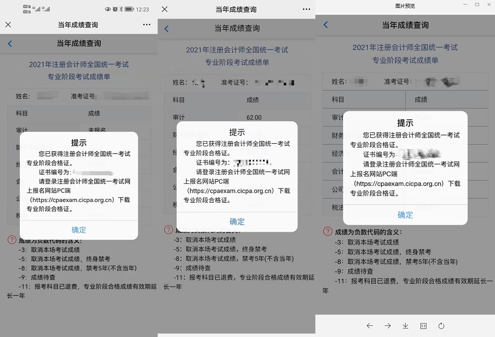This screenshot has width=495, height=337.
Task: Click the blue back chevron in the left screenshot
Action: tap(9, 43)
